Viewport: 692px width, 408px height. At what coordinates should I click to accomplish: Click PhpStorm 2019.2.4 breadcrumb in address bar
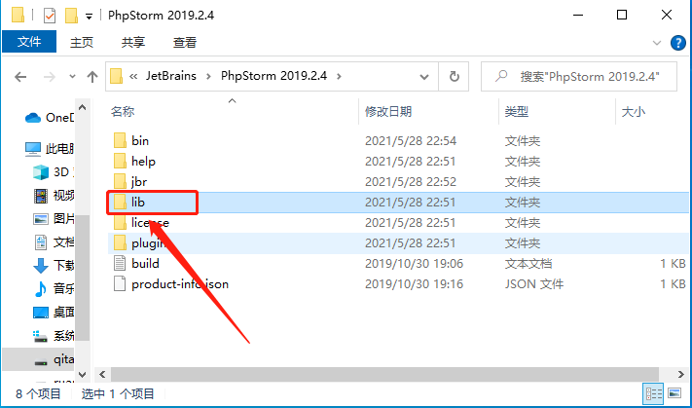coord(273,76)
